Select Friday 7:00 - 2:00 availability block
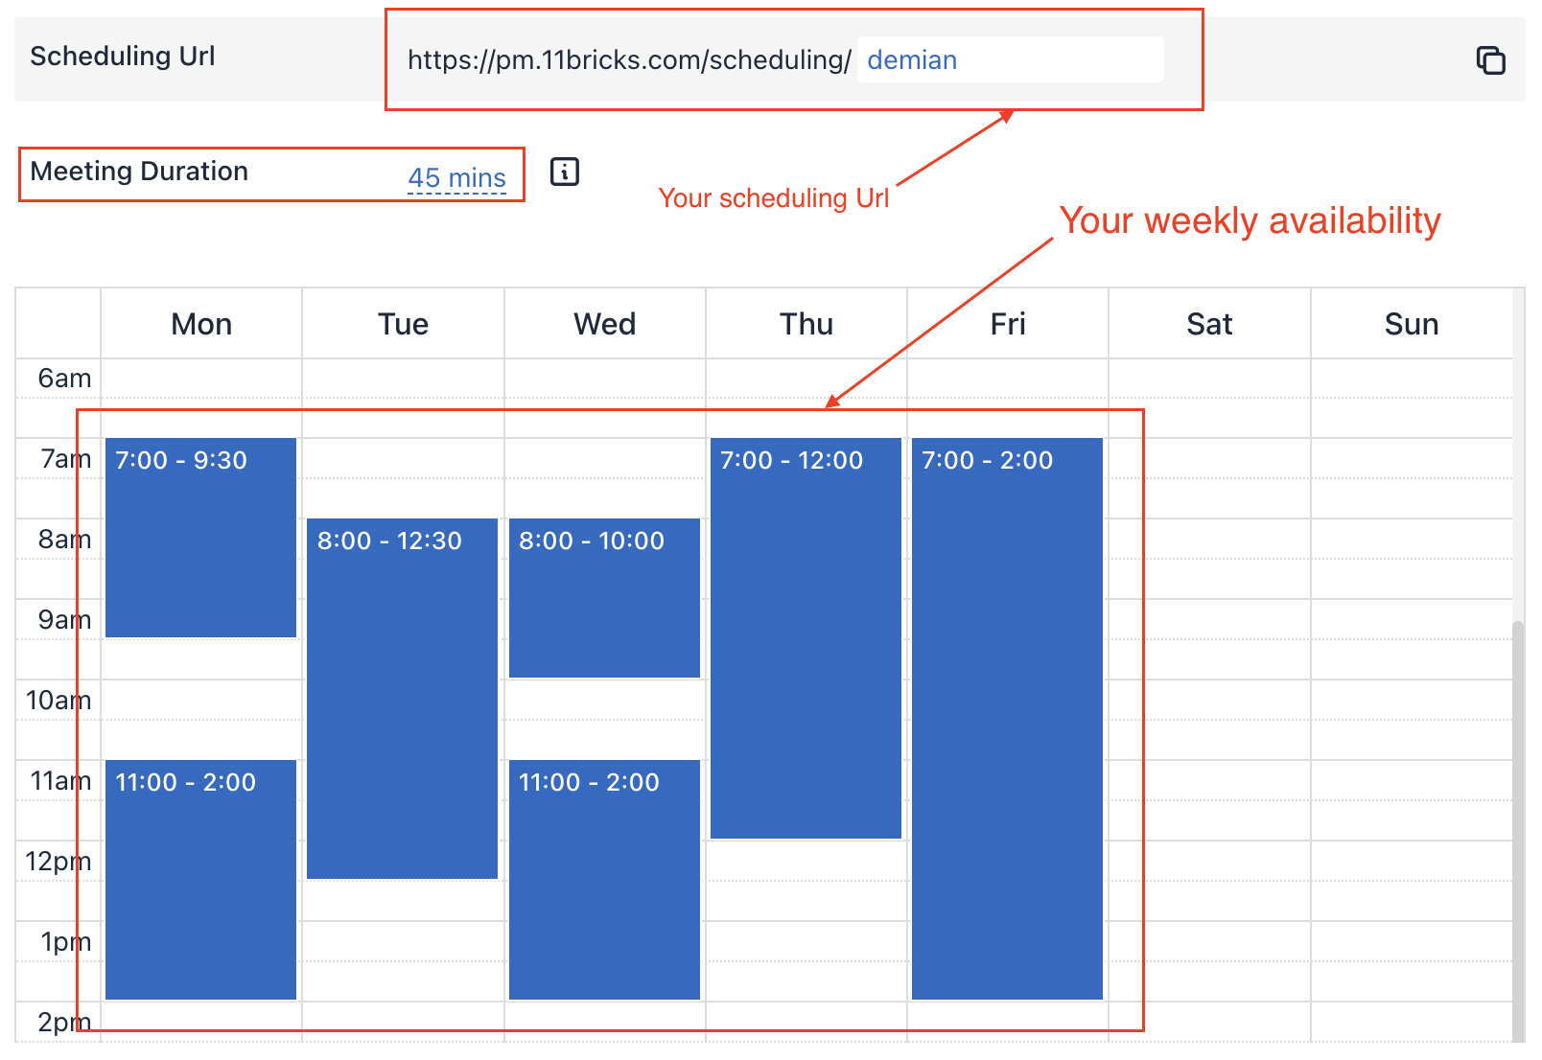The image size is (1542, 1060). [1007, 718]
